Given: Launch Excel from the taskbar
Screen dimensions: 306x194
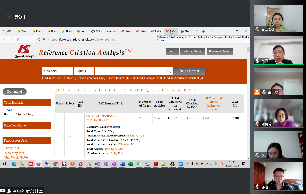Looking at the screenshot, I should [131, 164].
